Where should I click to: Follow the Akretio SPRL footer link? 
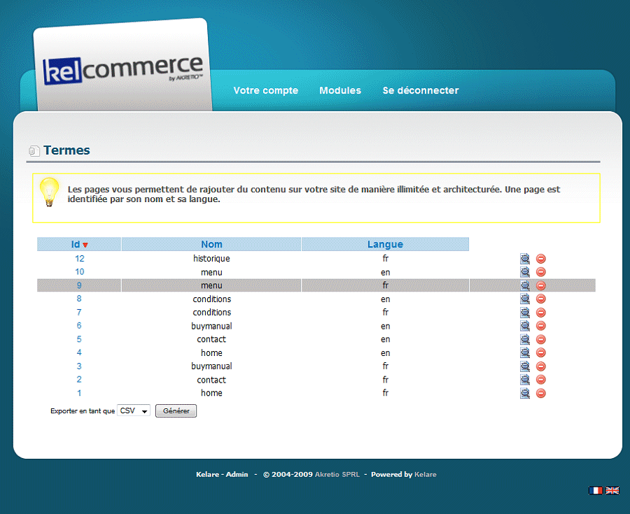(x=337, y=474)
